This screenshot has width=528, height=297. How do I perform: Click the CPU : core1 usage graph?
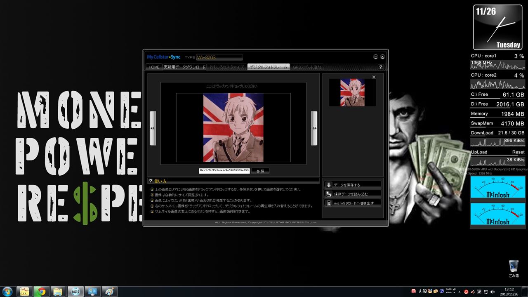pyautogui.click(x=498, y=65)
